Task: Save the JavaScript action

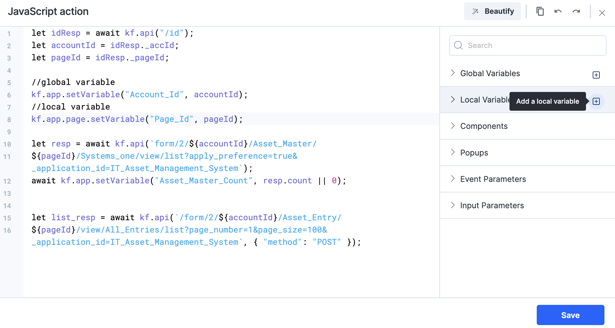Action: pos(570,315)
